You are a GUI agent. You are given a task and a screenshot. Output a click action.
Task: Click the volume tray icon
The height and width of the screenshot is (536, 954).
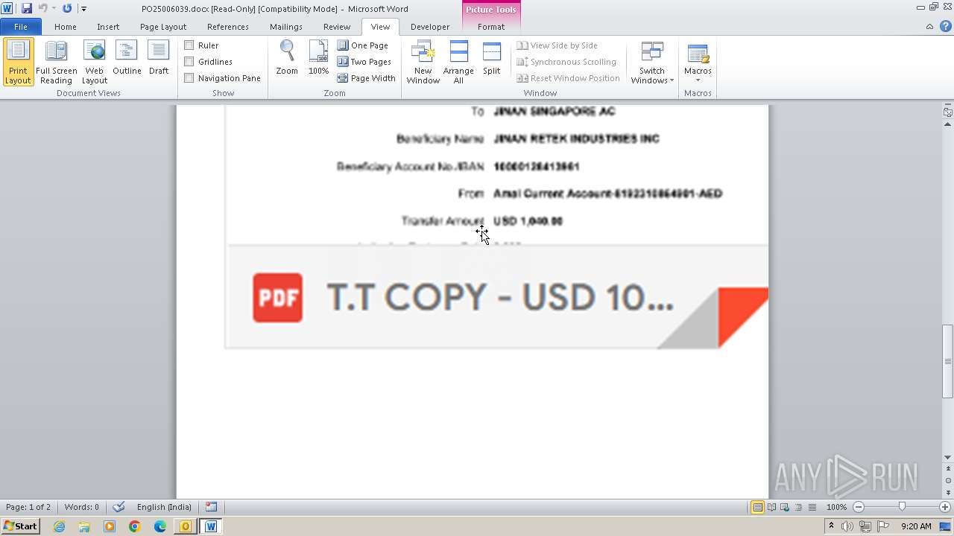[848, 526]
